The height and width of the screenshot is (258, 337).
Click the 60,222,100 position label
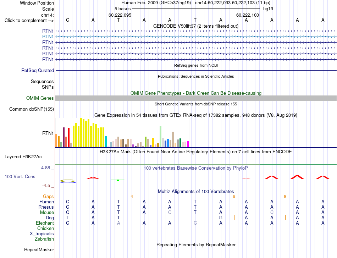(248, 15)
